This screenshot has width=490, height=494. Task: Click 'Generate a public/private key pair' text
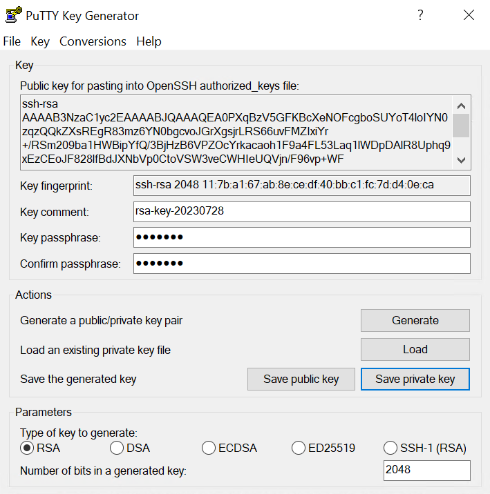click(102, 320)
